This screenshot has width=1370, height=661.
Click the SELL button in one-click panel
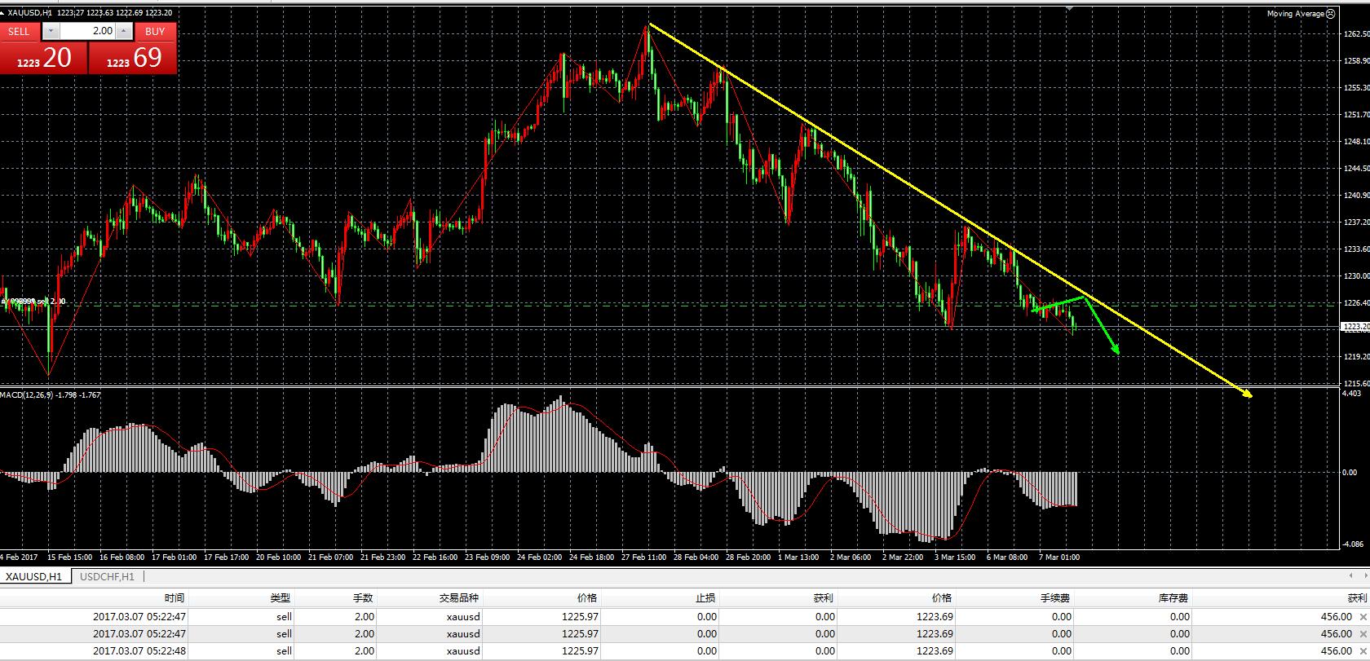pyautogui.click(x=19, y=31)
